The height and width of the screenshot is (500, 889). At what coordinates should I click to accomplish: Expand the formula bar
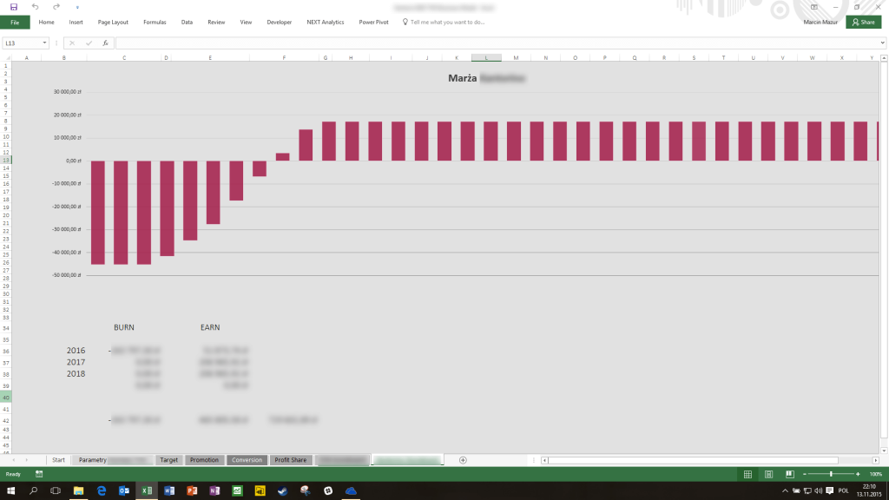[882, 43]
